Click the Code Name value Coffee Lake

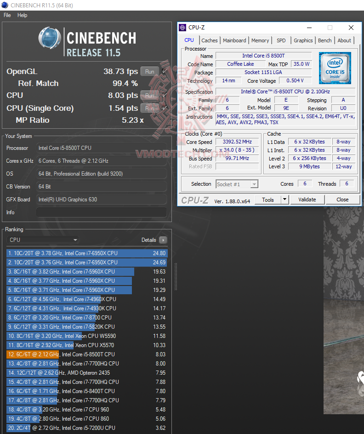coord(240,64)
